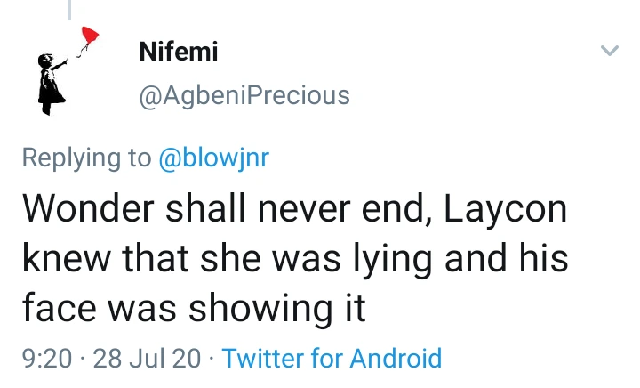
Task: Tap the word "Android" in source label
Action: pyautogui.click(x=396, y=359)
